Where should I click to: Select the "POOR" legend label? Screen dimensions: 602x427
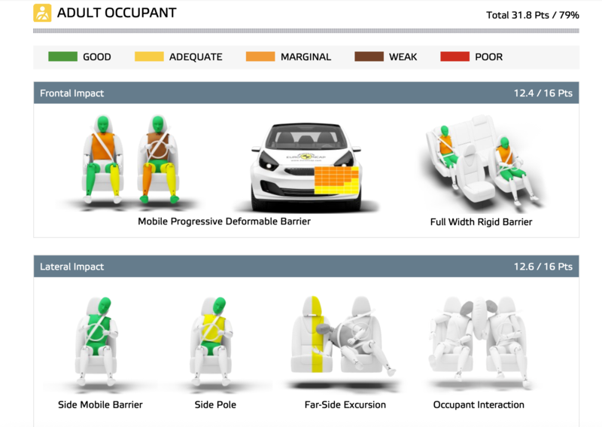point(488,57)
